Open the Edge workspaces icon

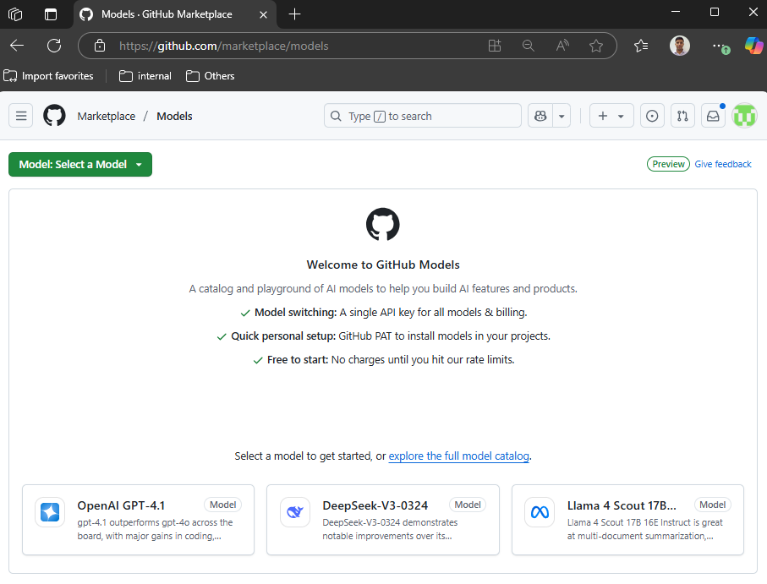(15, 14)
